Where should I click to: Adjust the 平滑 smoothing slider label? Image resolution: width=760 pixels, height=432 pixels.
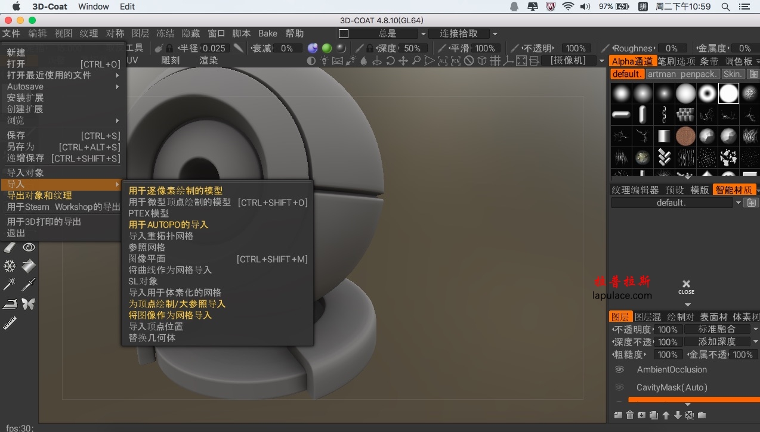pyautogui.click(x=460, y=48)
